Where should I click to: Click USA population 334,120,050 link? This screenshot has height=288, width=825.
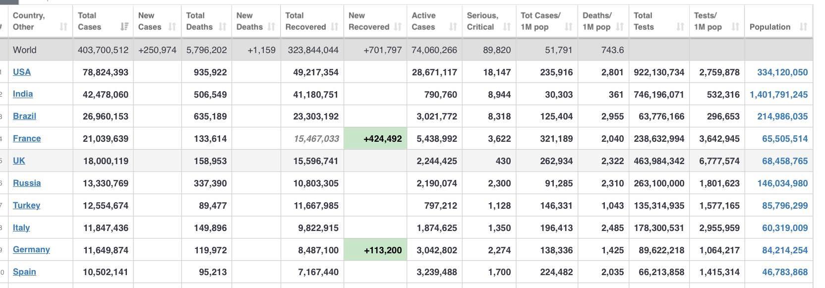click(x=782, y=72)
